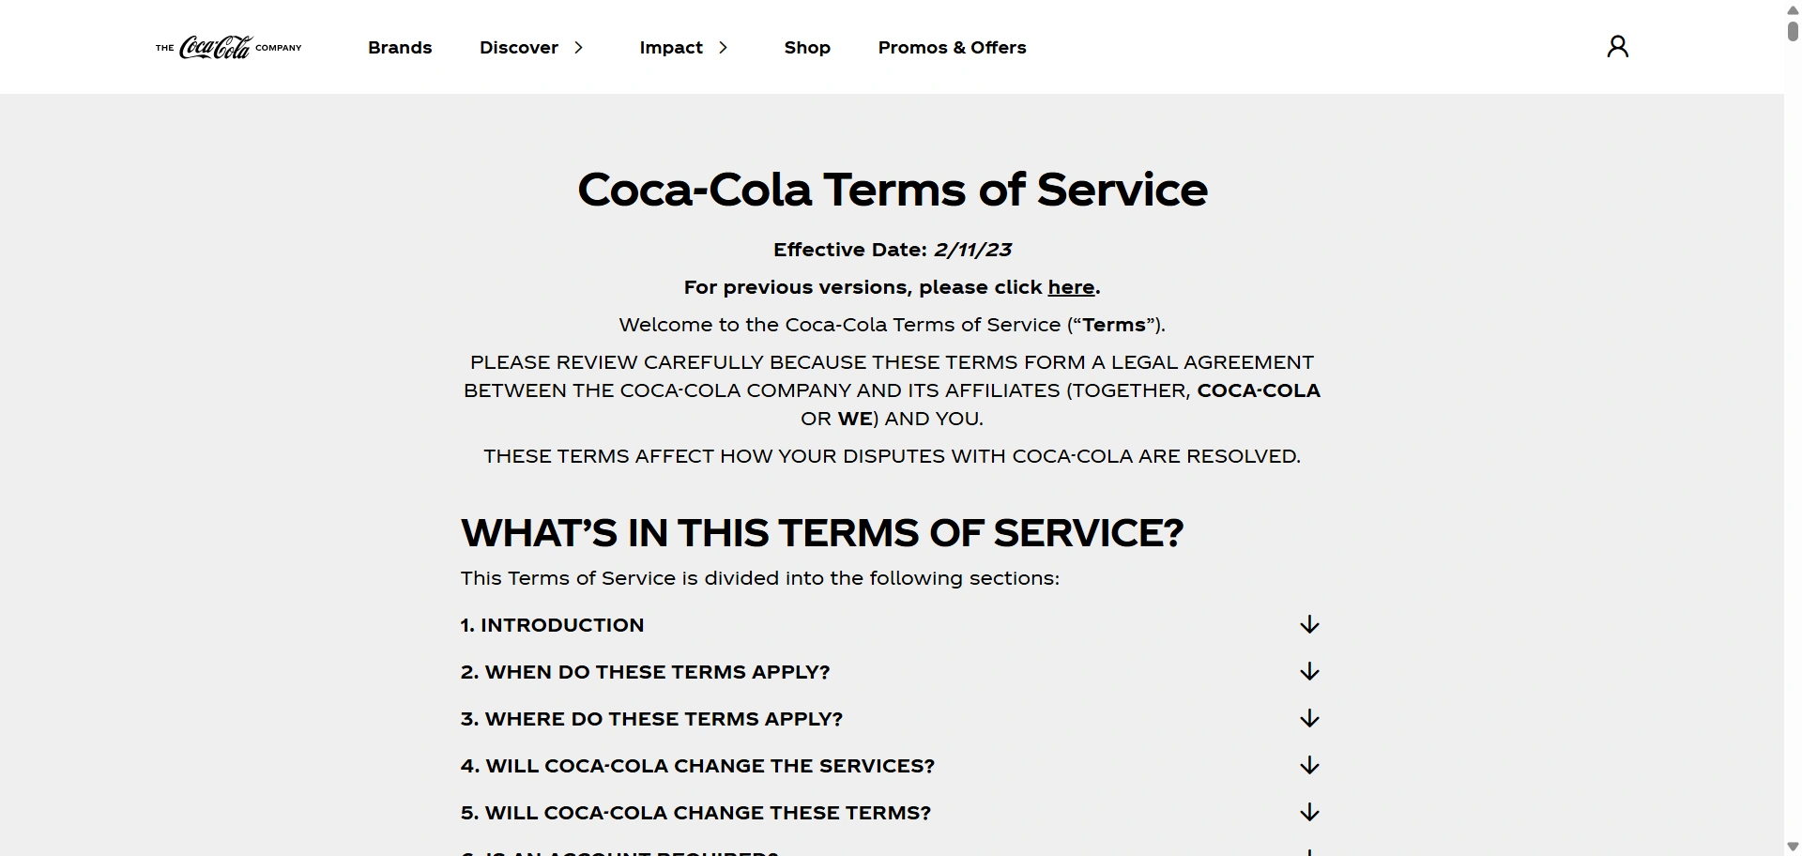The height and width of the screenshot is (856, 1802).
Task: Open the Brands menu item
Action: 400,48
